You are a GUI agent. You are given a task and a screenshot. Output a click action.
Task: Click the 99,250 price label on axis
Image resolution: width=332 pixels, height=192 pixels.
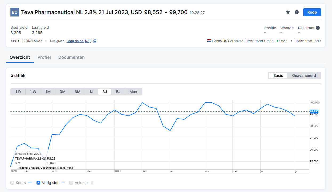coord(314,111)
